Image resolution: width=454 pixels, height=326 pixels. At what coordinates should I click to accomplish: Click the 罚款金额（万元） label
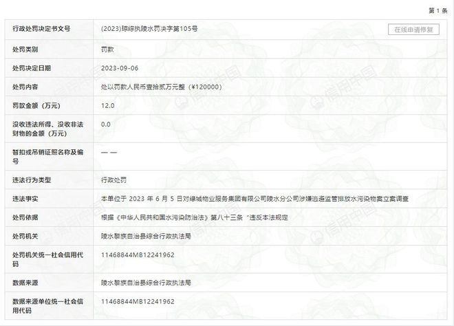(x=36, y=106)
